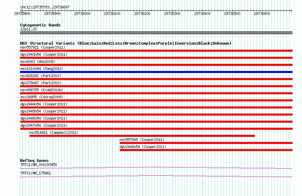This screenshot has width=302, height=196.
Task: Click ruler position 29736300
Action: pyautogui.click(x=172, y=14)
